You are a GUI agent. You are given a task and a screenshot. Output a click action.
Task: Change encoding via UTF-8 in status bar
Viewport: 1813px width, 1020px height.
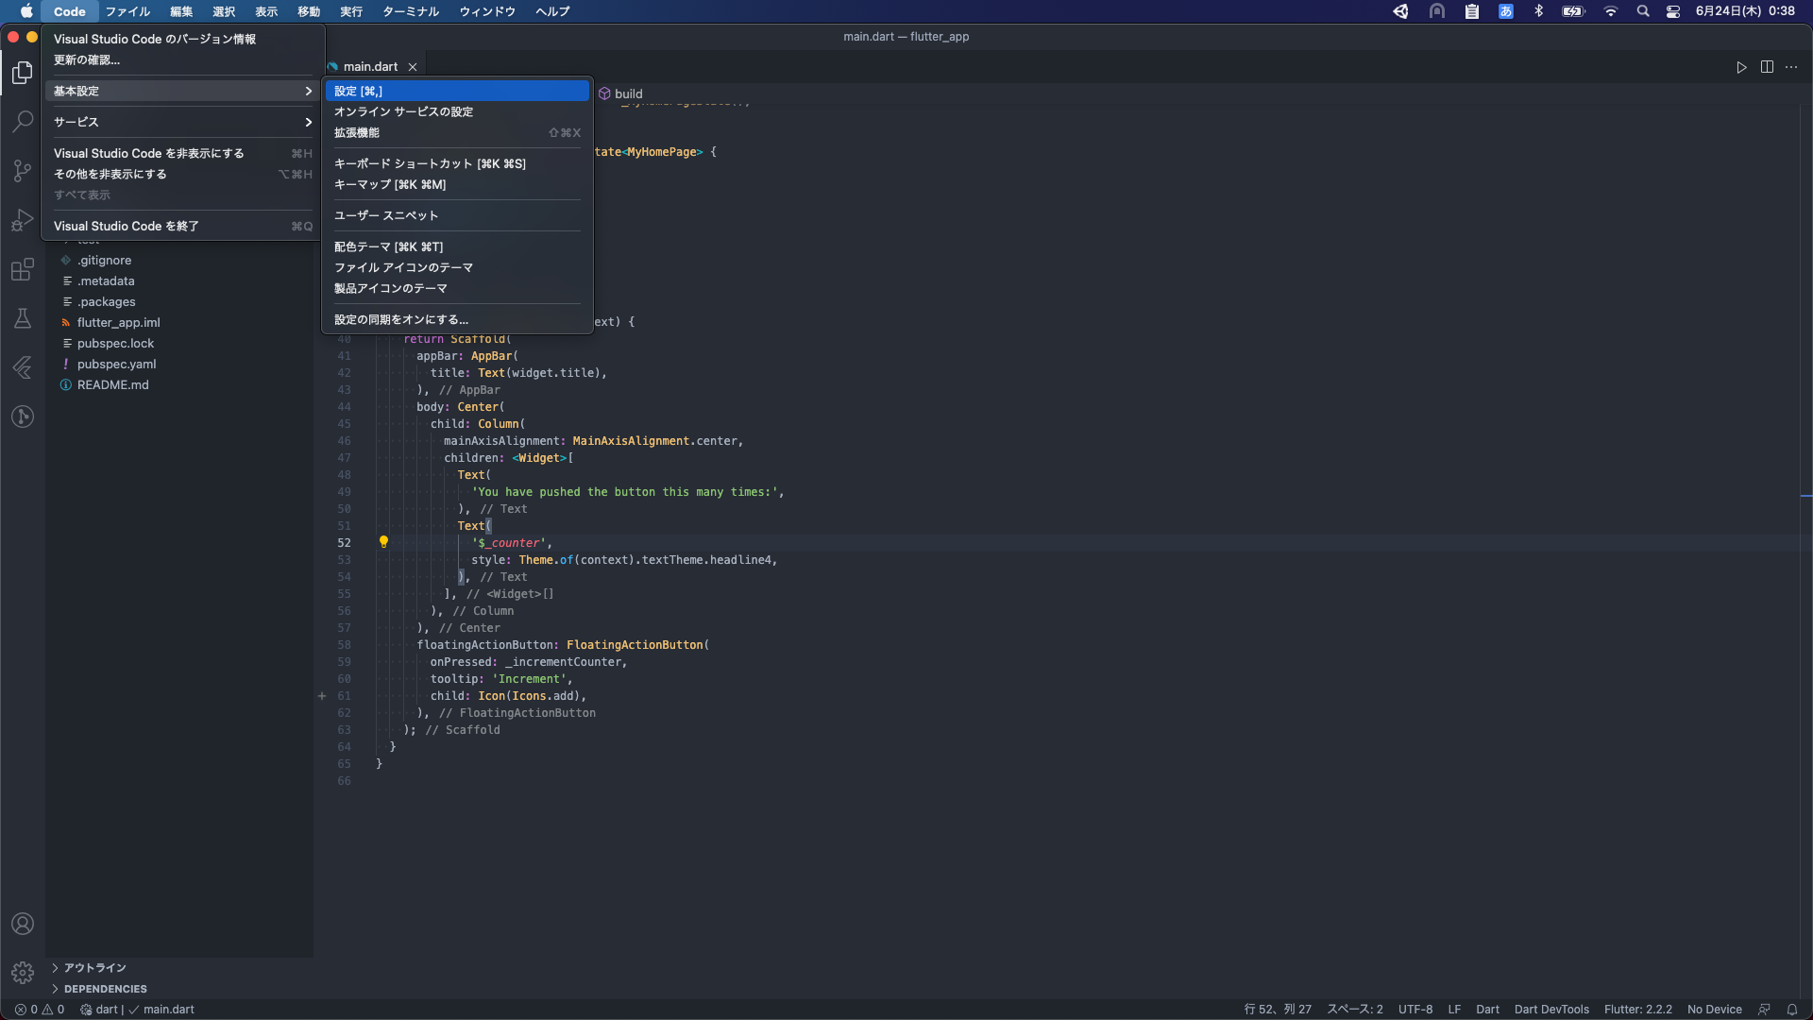[x=1415, y=1010]
